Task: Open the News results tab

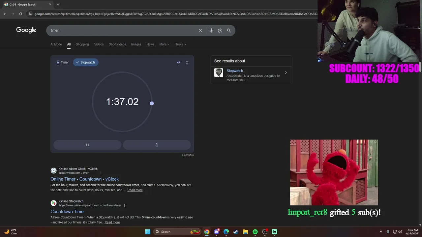Action: click(x=150, y=44)
